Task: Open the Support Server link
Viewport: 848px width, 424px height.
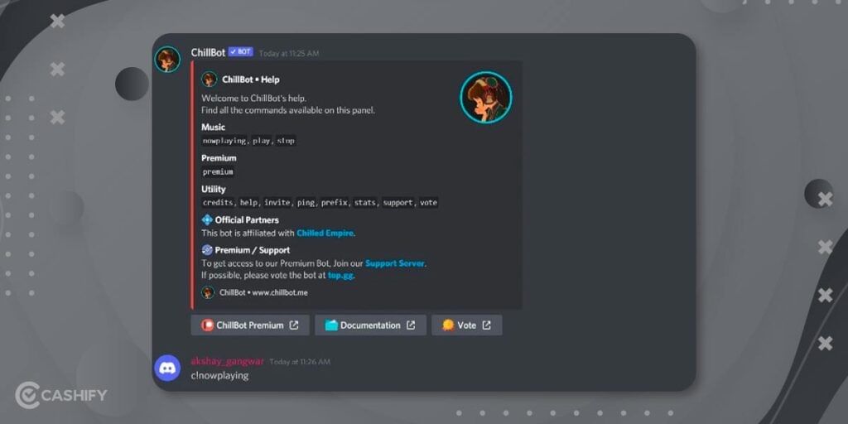Action: pos(395,263)
